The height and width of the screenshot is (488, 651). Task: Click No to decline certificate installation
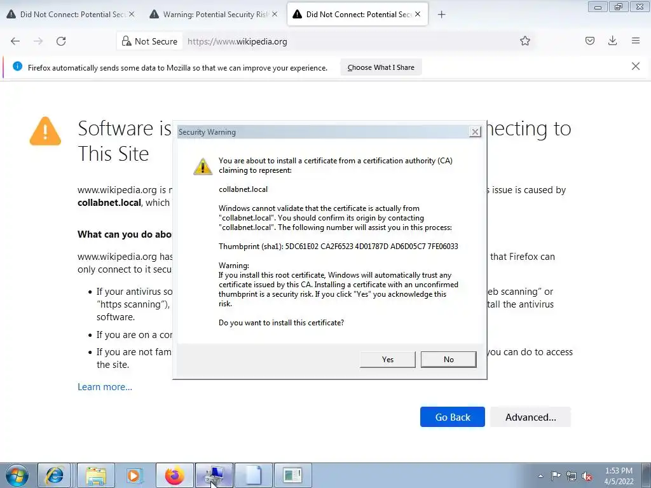[x=448, y=360]
